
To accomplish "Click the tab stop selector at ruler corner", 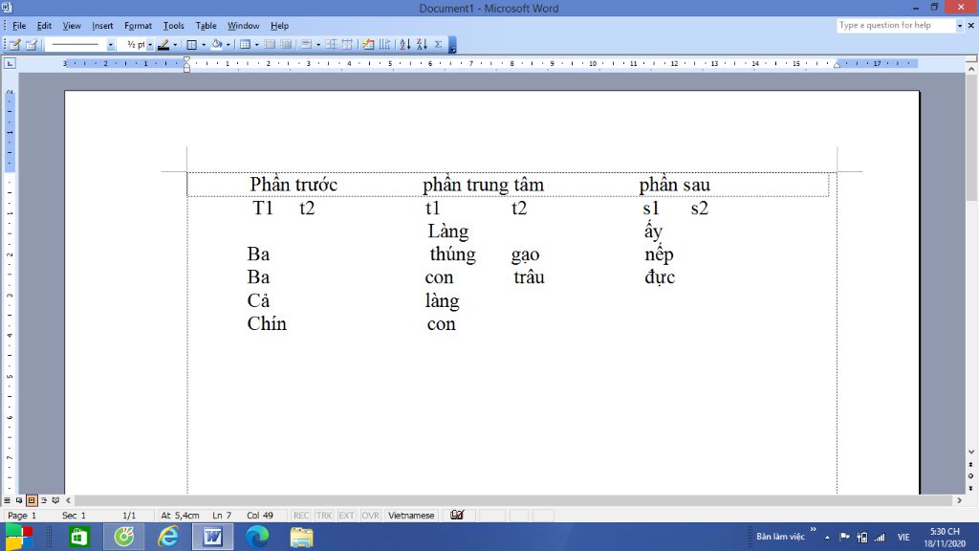I will click(x=10, y=64).
